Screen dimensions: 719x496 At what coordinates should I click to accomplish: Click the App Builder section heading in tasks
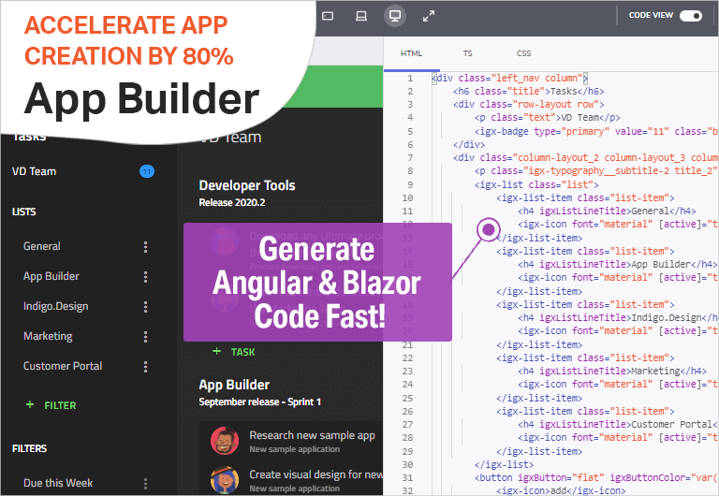click(x=234, y=385)
